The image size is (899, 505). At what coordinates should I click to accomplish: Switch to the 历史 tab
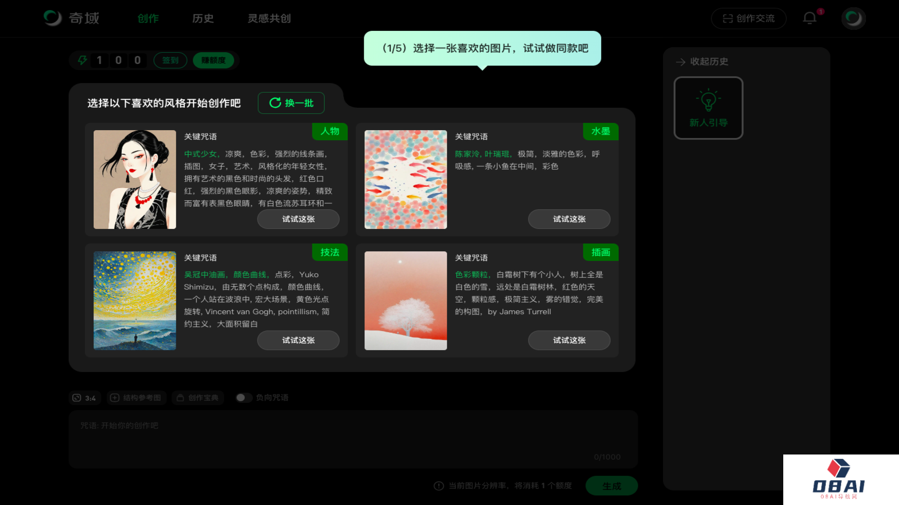click(203, 19)
